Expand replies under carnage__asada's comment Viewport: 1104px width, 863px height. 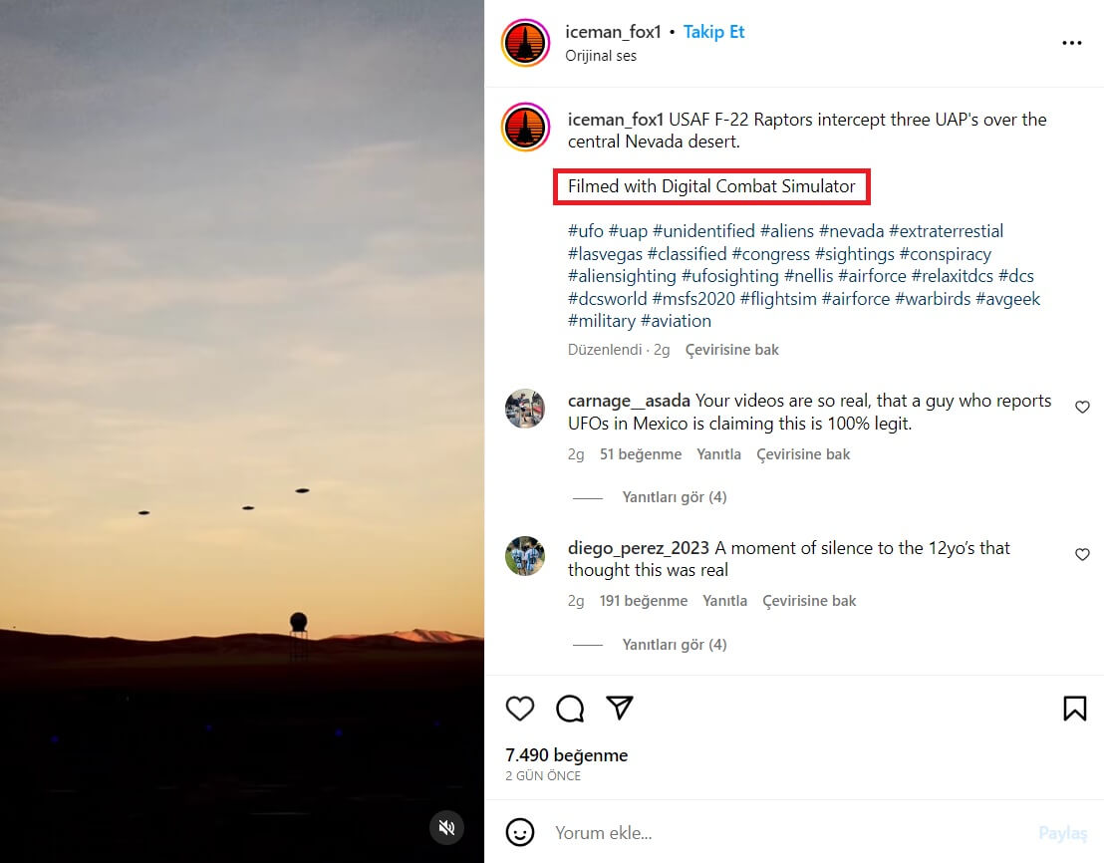[674, 497]
